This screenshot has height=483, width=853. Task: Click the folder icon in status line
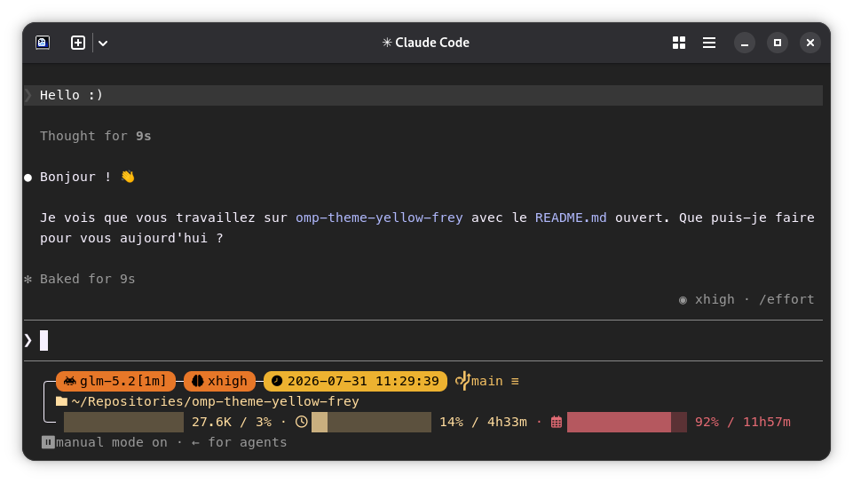pos(61,401)
